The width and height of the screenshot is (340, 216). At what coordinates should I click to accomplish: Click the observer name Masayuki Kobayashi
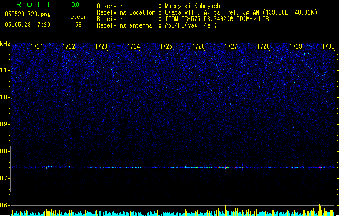194,6
